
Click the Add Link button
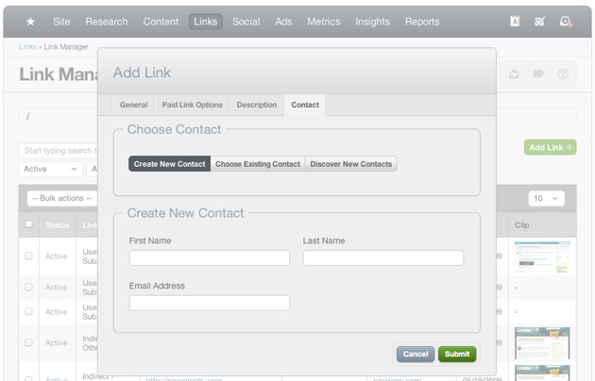point(551,147)
